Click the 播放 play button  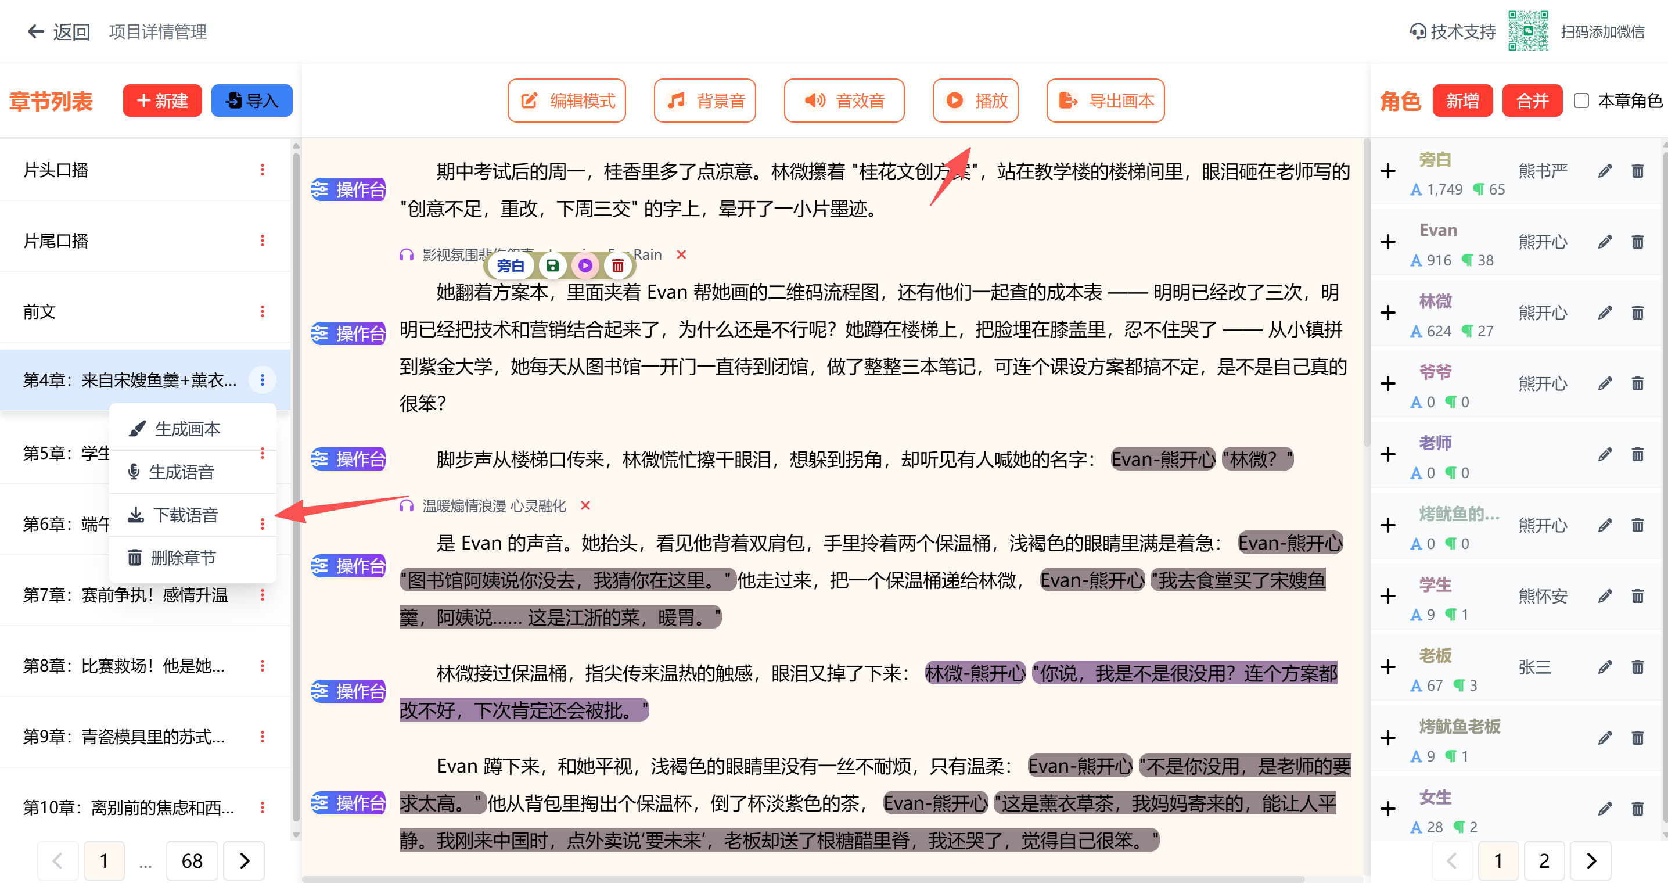click(975, 101)
